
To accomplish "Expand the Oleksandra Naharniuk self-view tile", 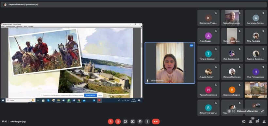I will (262, 111).
